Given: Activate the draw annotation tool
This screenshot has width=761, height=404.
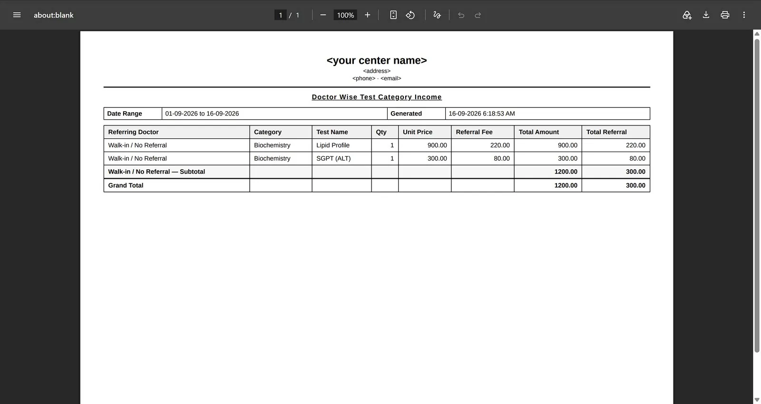Looking at the screenshot, I should pyautogui.click(x=437, y=15).
